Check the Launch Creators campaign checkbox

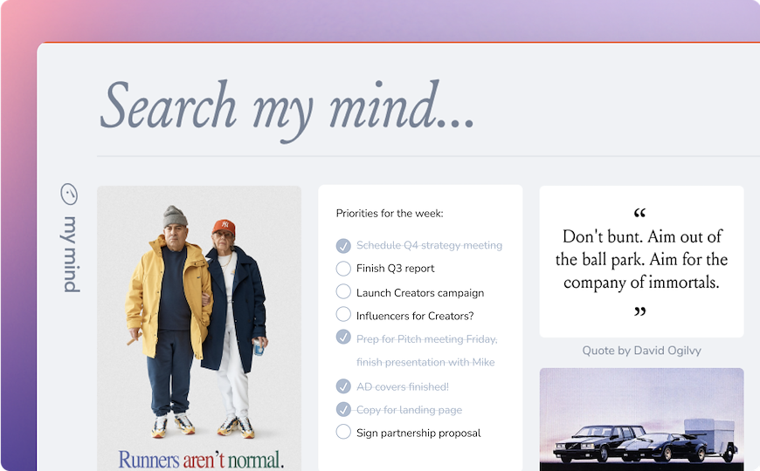343,291
